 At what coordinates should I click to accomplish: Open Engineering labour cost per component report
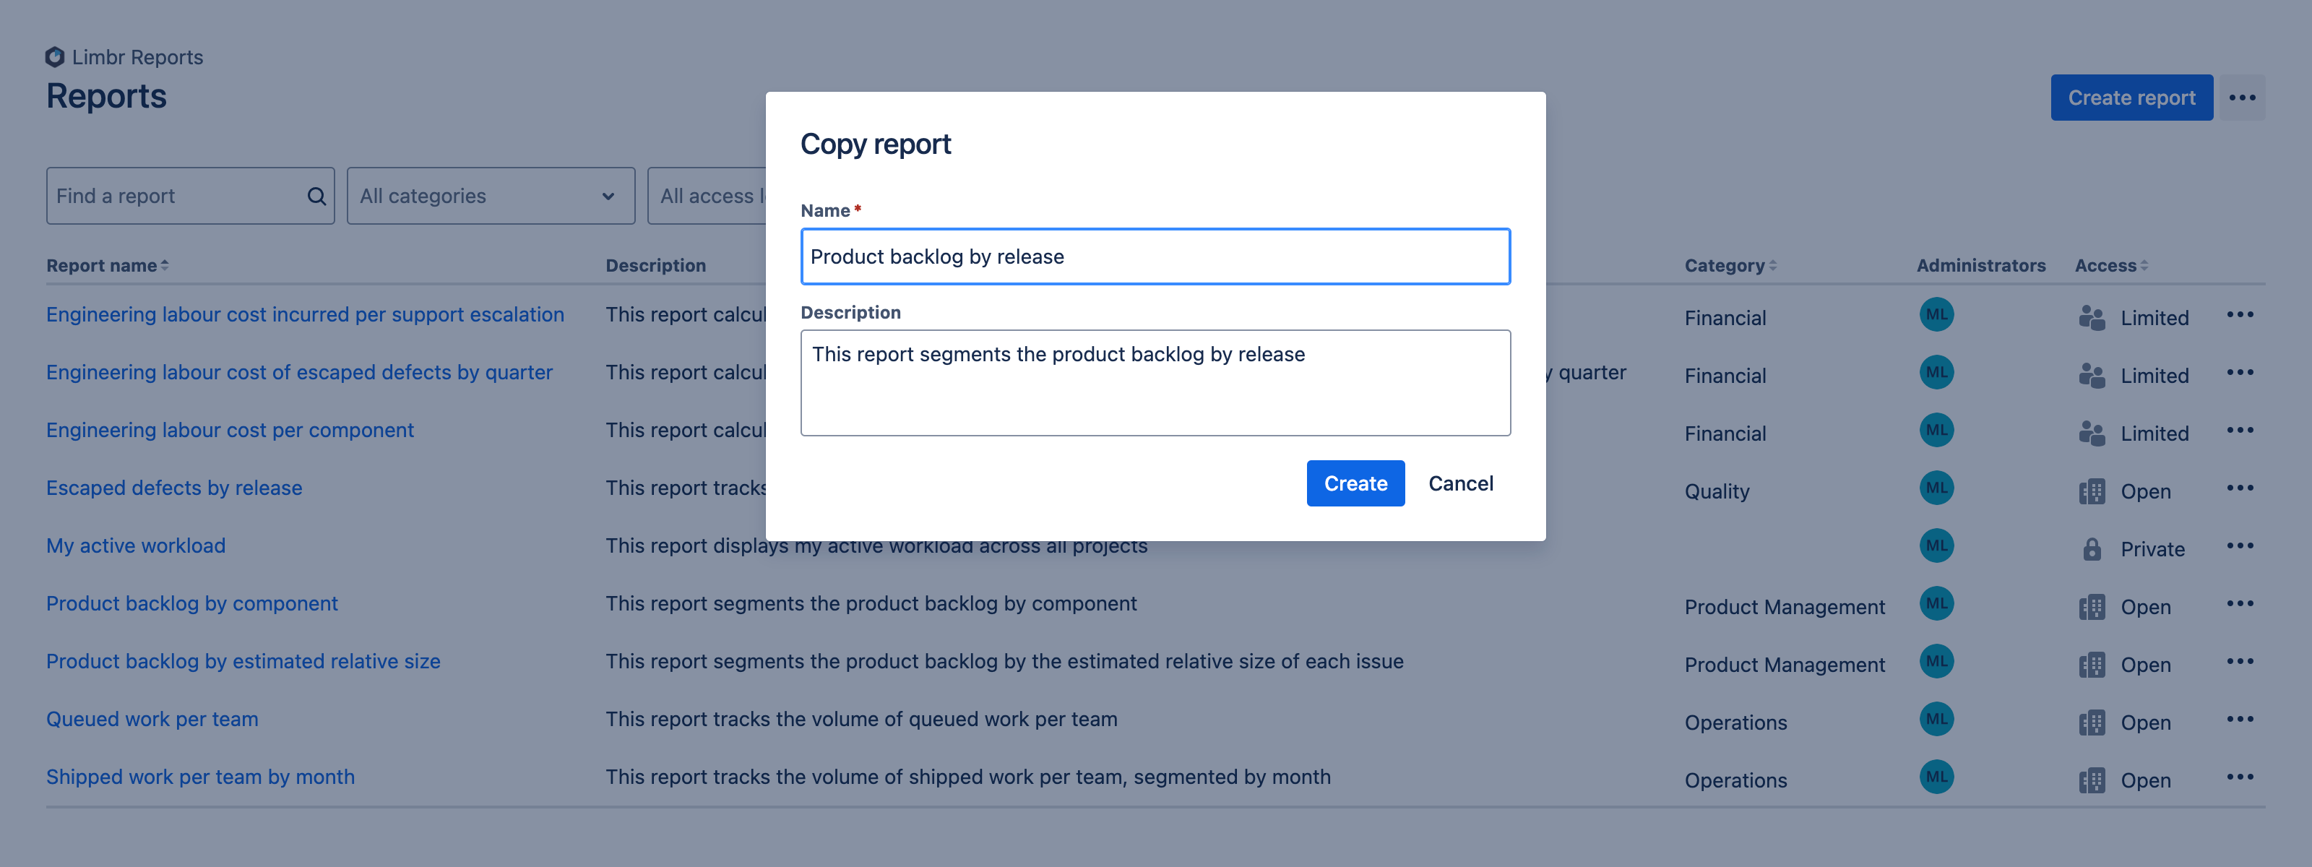click(x=230, y=430)
